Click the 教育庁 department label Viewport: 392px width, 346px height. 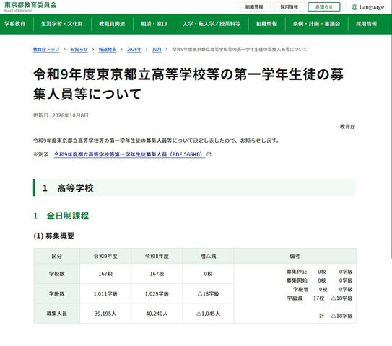347,127
